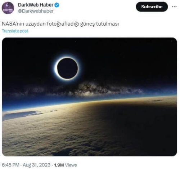Screen dimensions: 180x169
Task: Open the DarkWeb Haber profile avatar
Action: coord(8,8)
